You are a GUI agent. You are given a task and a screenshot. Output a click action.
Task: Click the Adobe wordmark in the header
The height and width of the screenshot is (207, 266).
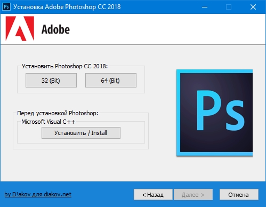(x=55, y=29)
